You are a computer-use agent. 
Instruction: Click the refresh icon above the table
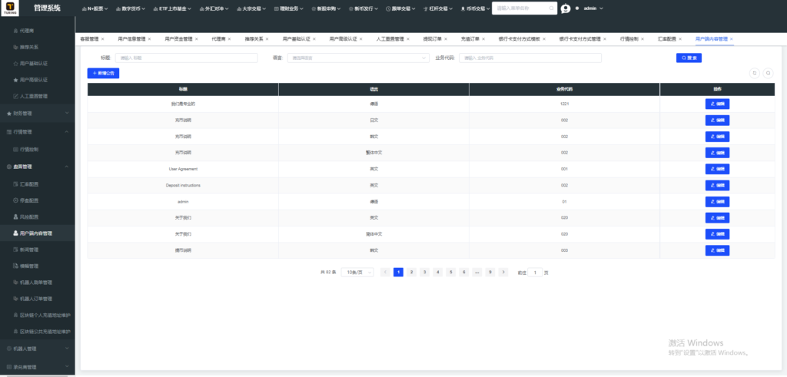point(754,73)
